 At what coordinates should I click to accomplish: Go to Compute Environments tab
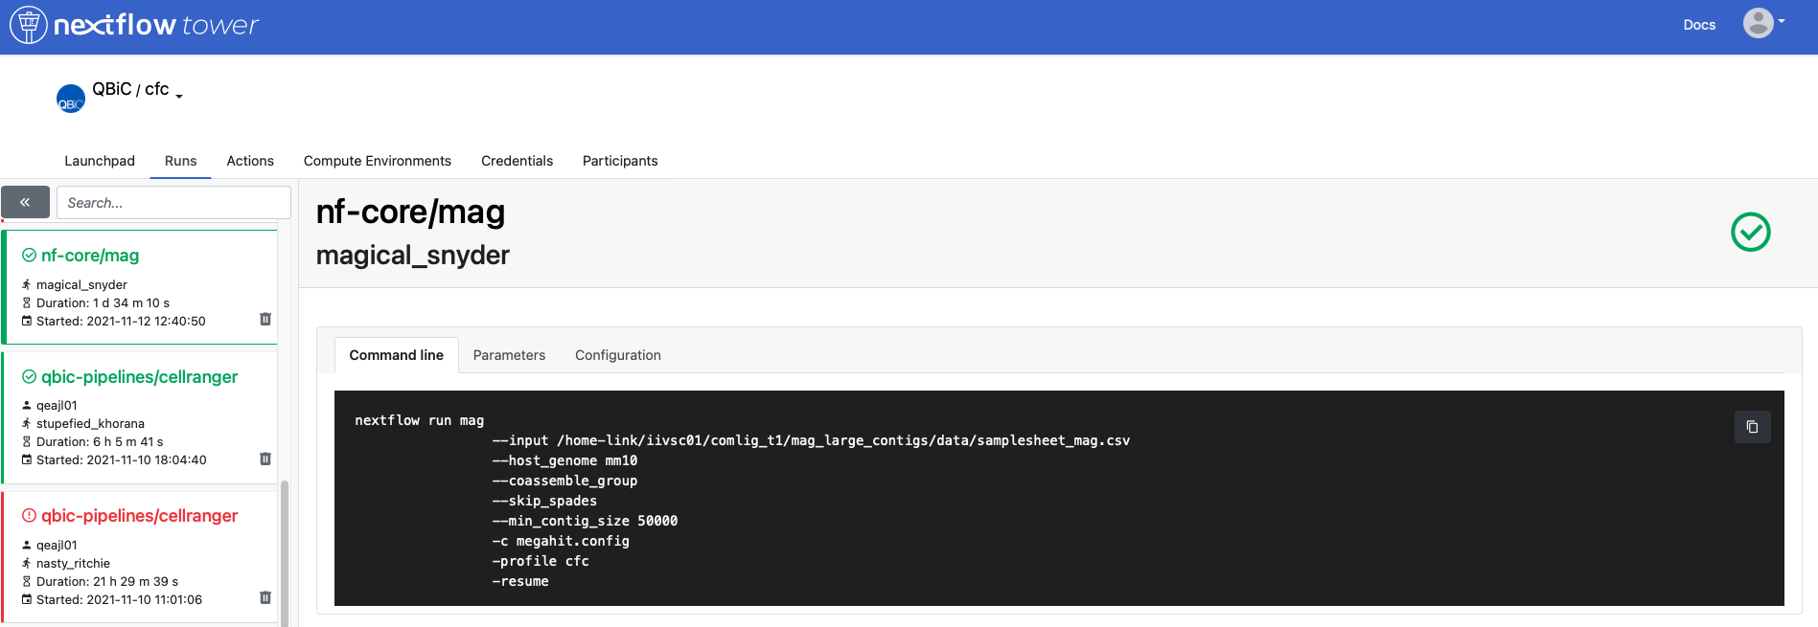click(378, 161)
